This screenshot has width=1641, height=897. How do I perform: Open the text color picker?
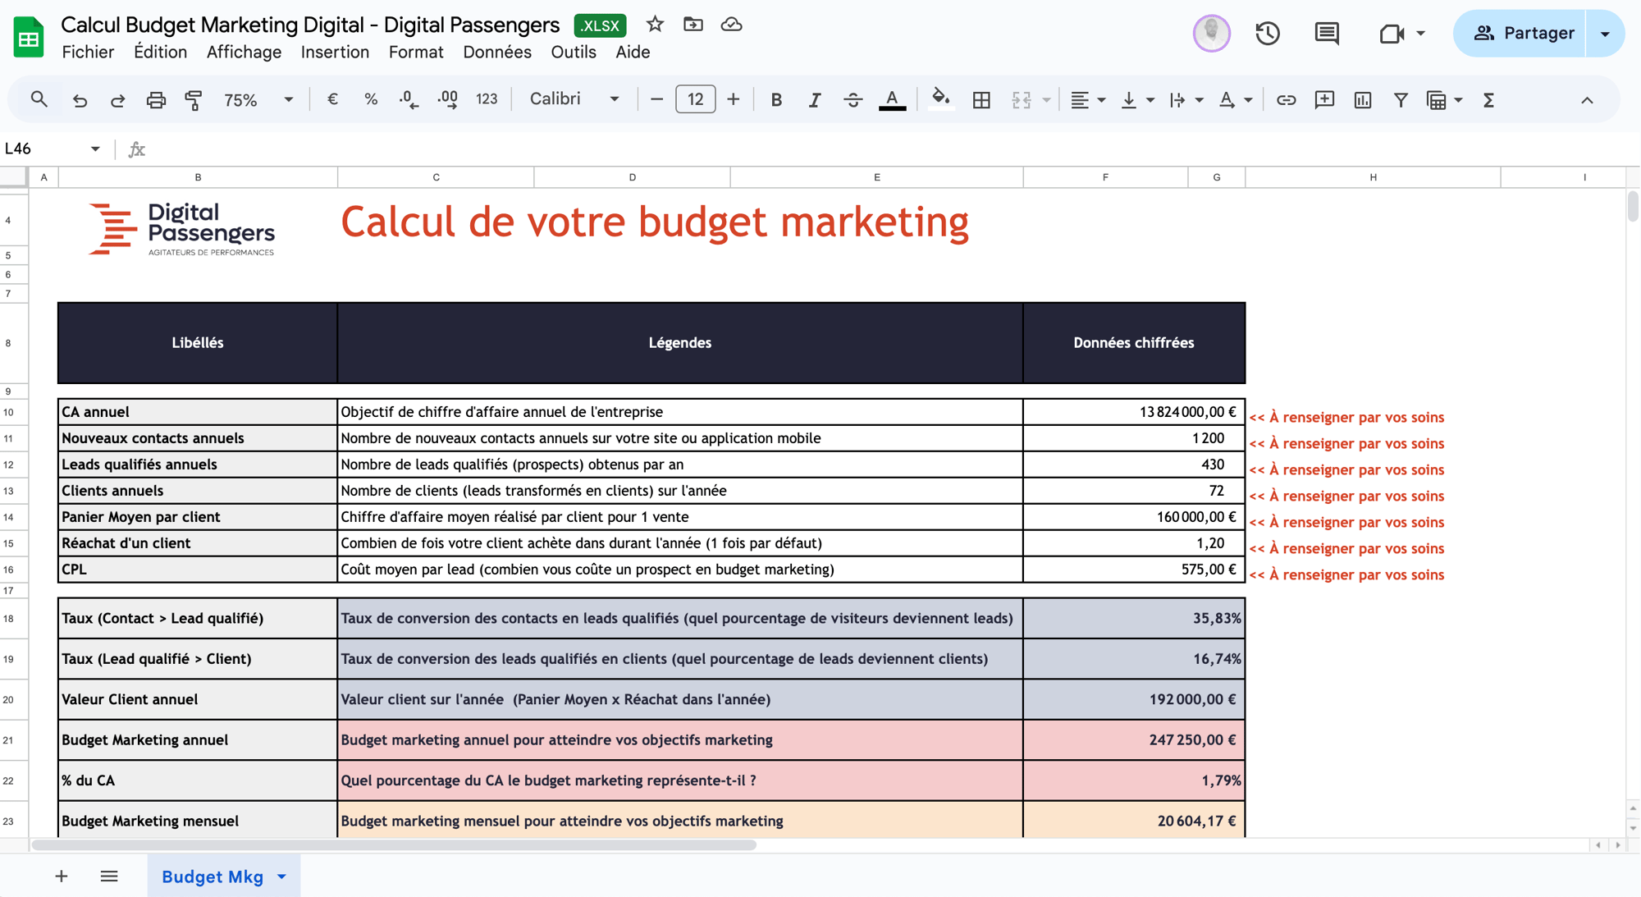[x=892, y=99]
